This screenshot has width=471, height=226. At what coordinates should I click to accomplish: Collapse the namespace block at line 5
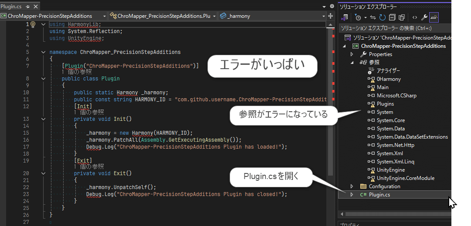point(44,52)
